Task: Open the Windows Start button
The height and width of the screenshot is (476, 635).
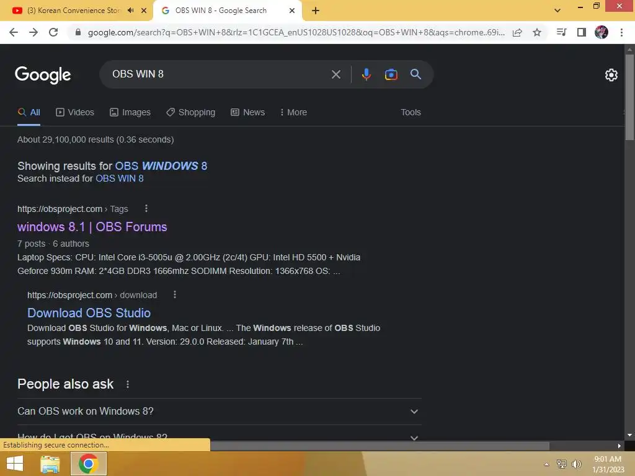Action: click(15, 464)
